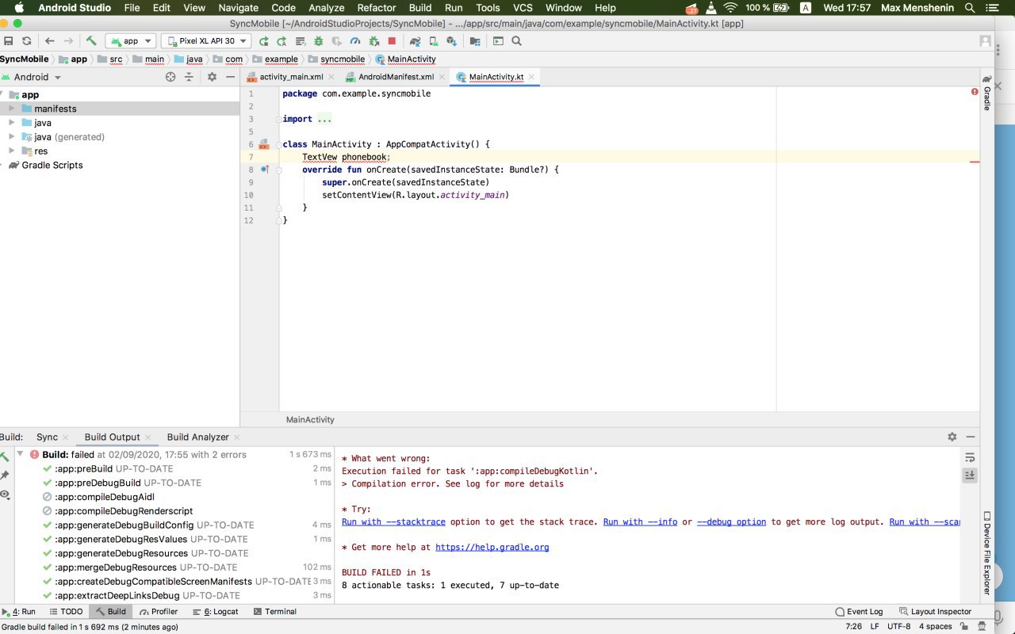Viewport: 1015px width, 634px height.
Task: Expand the java (generated) folder
Action: coord(12,137)
